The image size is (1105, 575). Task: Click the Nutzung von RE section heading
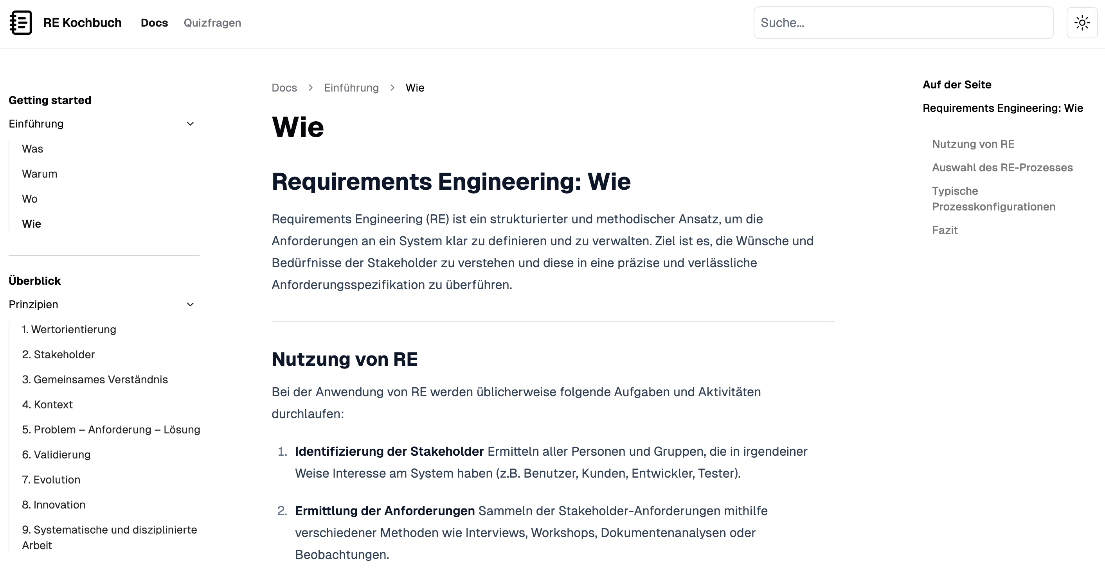pyautogui.click(x=344, y=359)
